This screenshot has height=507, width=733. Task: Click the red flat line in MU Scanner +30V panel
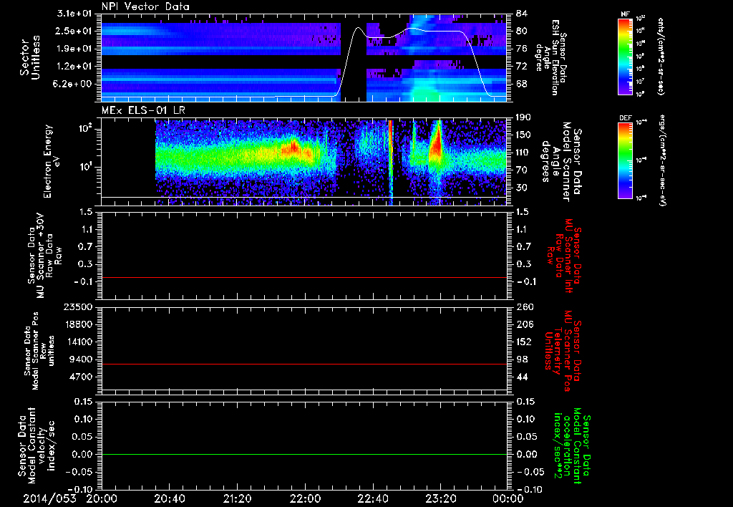[304, 278]
